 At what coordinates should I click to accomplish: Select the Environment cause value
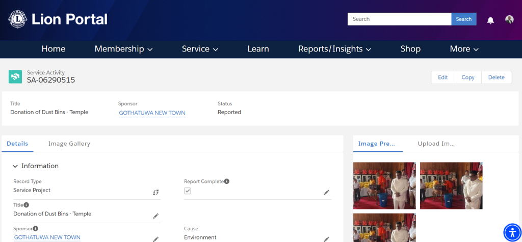[200, 237]
